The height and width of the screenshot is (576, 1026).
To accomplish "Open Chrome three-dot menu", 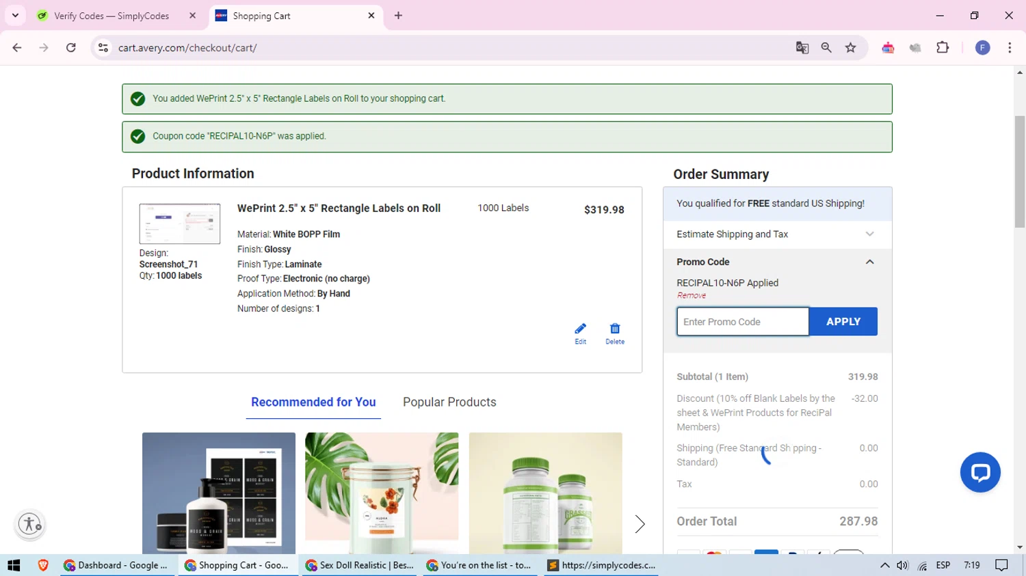I will pos(1010,48).
